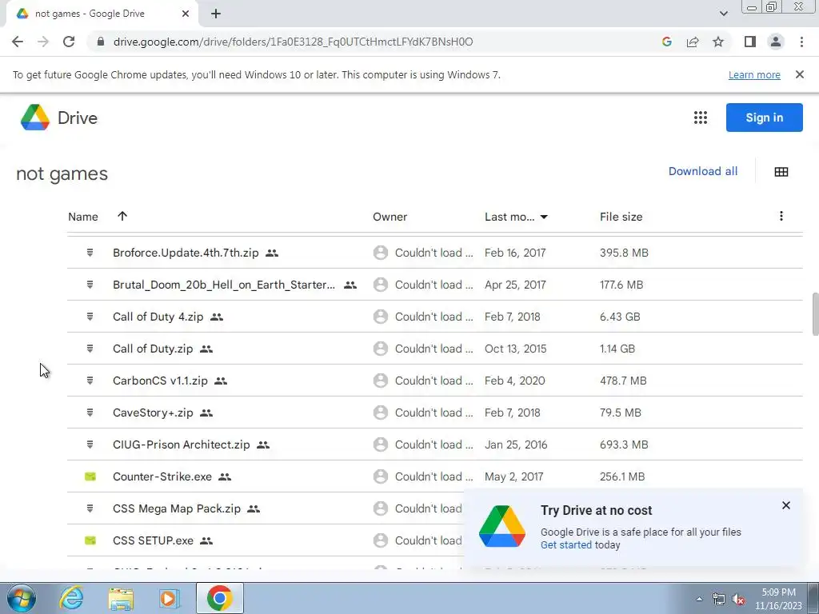Click zip icon for Broforce.Update.4th.7th.zip
This screenshot has height=614, width=819.
coord(90,253)
